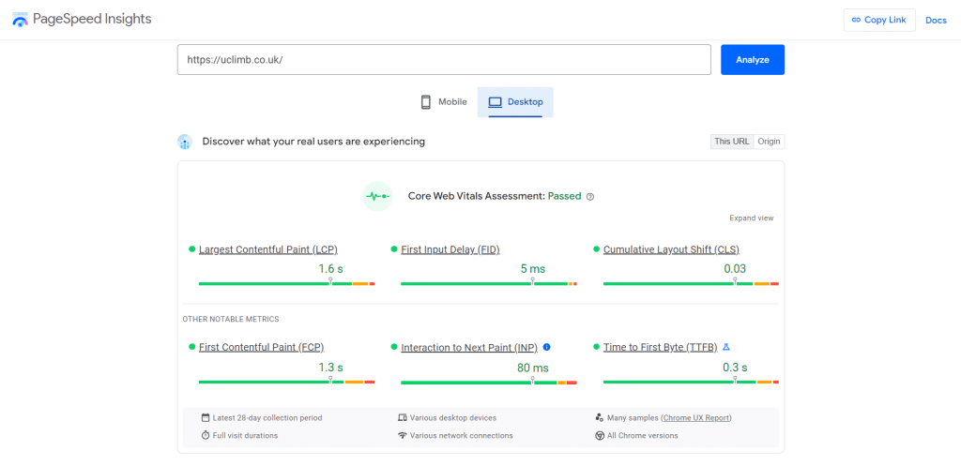Click the Discover real users heading
Screen dimensions: 961x466
(313, 142)
